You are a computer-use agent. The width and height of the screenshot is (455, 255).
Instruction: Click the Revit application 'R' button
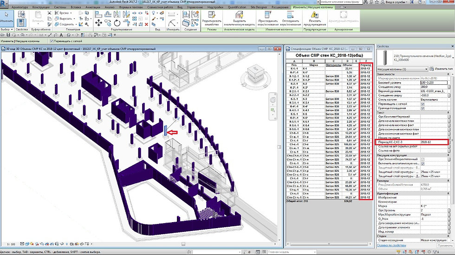[4, 3]
